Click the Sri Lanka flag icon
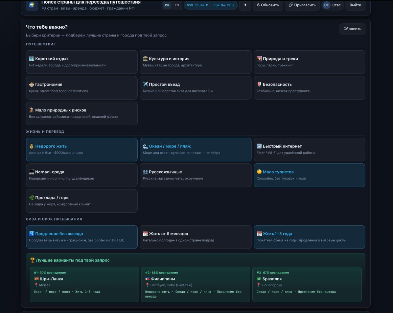Image resolution: width=393 pixels, height=313 pixels. 36,279
